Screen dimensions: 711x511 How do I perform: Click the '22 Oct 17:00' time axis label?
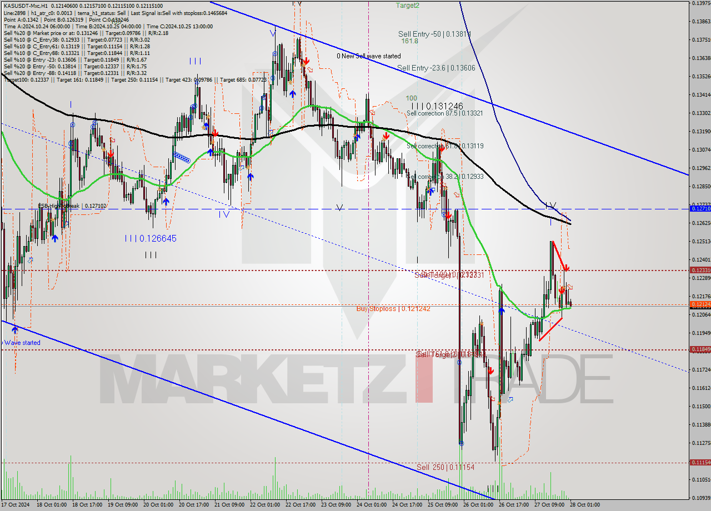(x=301, y=505)
